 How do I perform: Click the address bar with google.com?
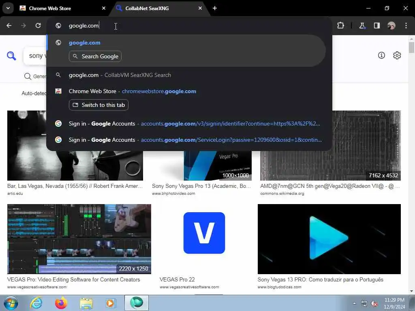[x=189, y=26]
